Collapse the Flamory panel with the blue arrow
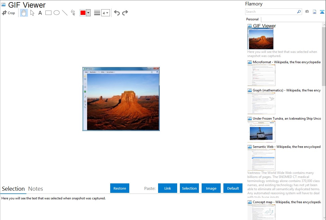The height and width of the screenshot is (220, 326). 322,12
